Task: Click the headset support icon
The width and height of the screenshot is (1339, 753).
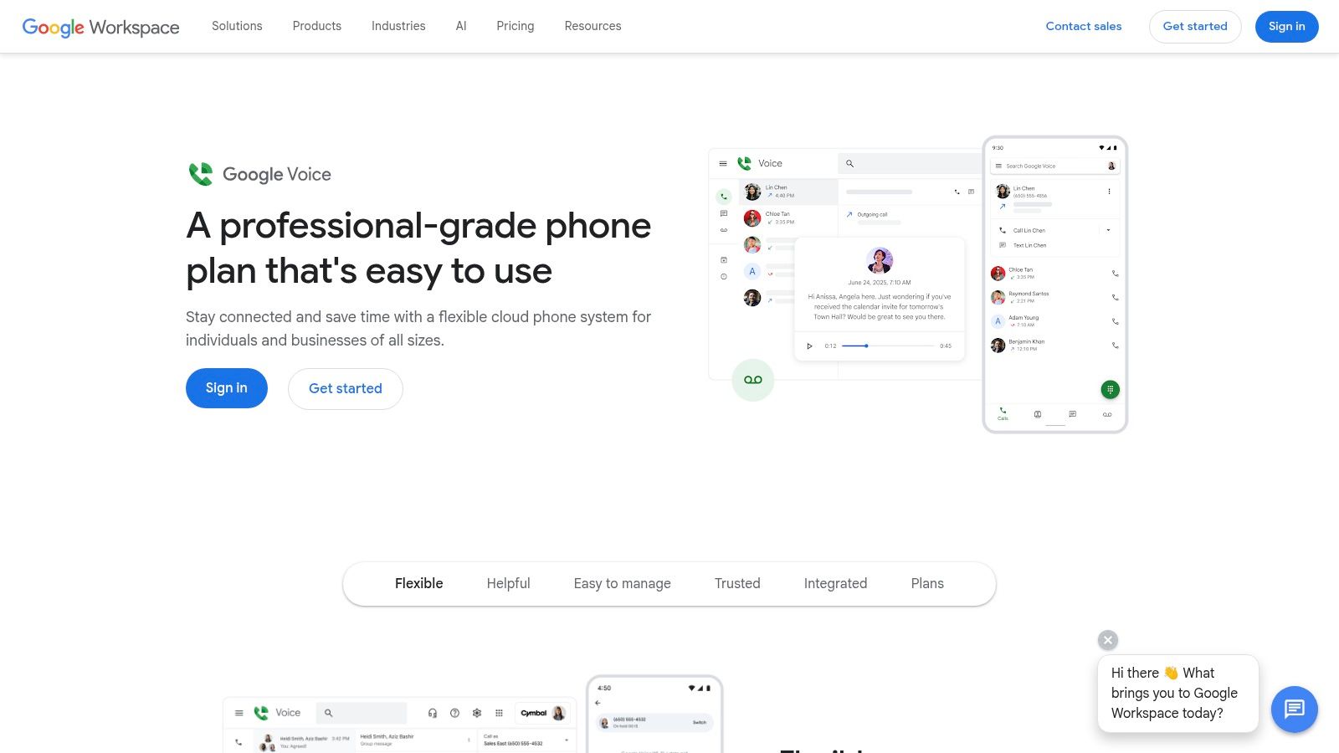Action: [x=432, y=713]
